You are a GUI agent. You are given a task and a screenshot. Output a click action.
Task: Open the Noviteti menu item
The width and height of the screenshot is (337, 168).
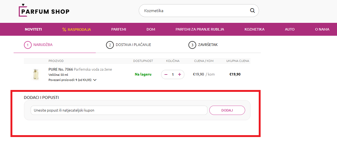[33, 29]
